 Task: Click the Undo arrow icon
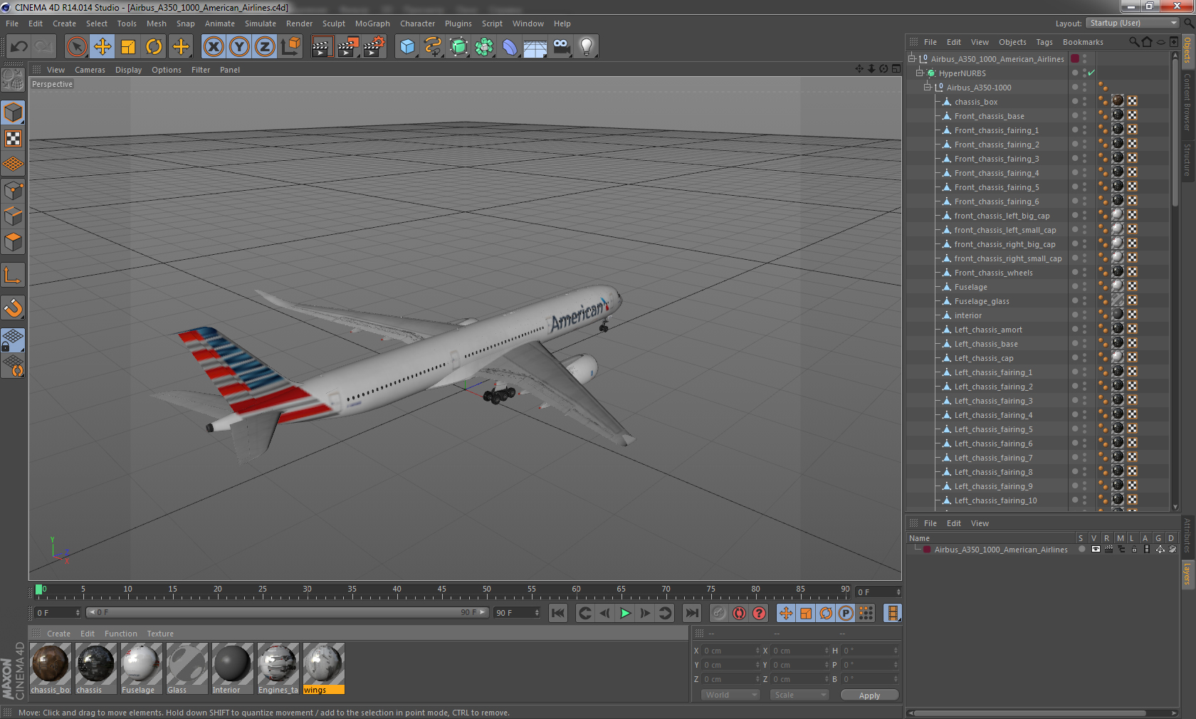[19, 47]
